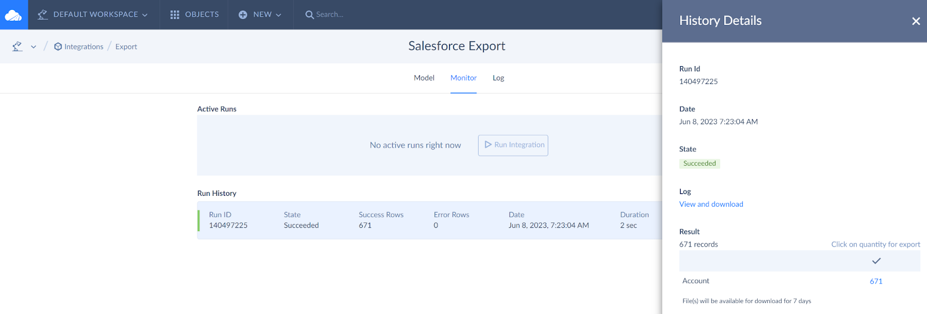Select the Monitor tab
The image size is (927, 314).
[x=463, y=78]
